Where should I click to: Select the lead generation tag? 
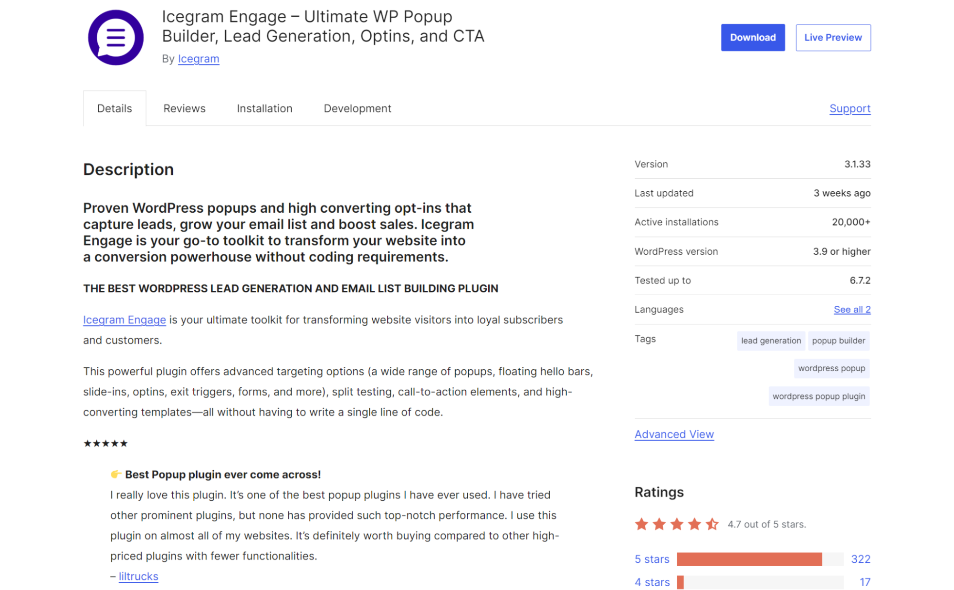point(770,341)
